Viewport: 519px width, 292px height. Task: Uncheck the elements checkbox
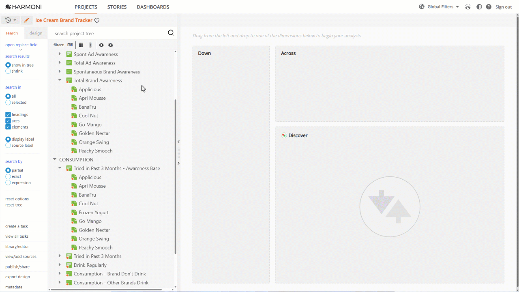[x=8, y=127]
